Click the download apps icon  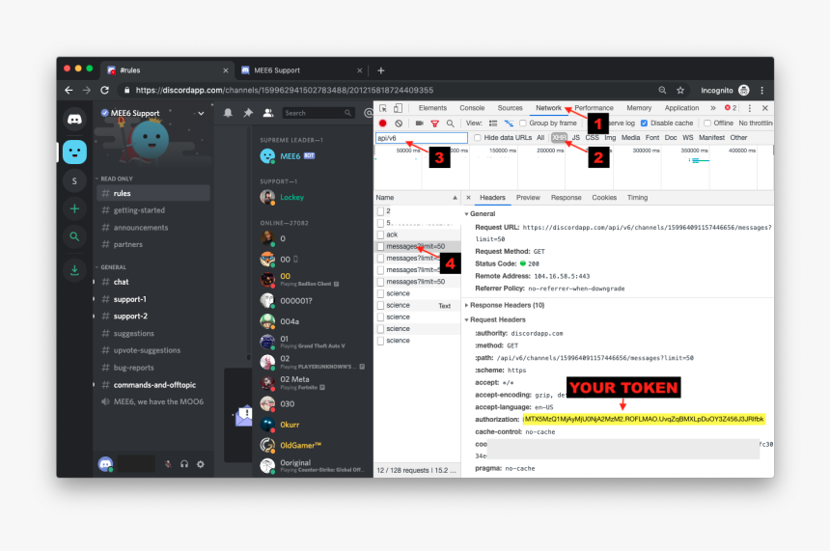[x=74, y=270]
